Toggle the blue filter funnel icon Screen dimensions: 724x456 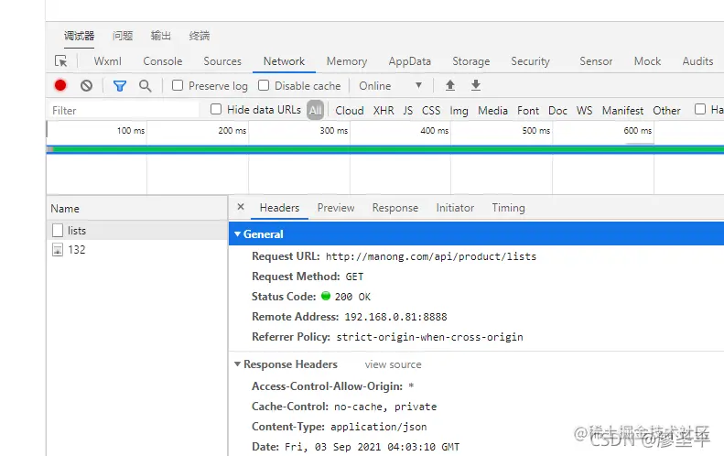[120, 86]
